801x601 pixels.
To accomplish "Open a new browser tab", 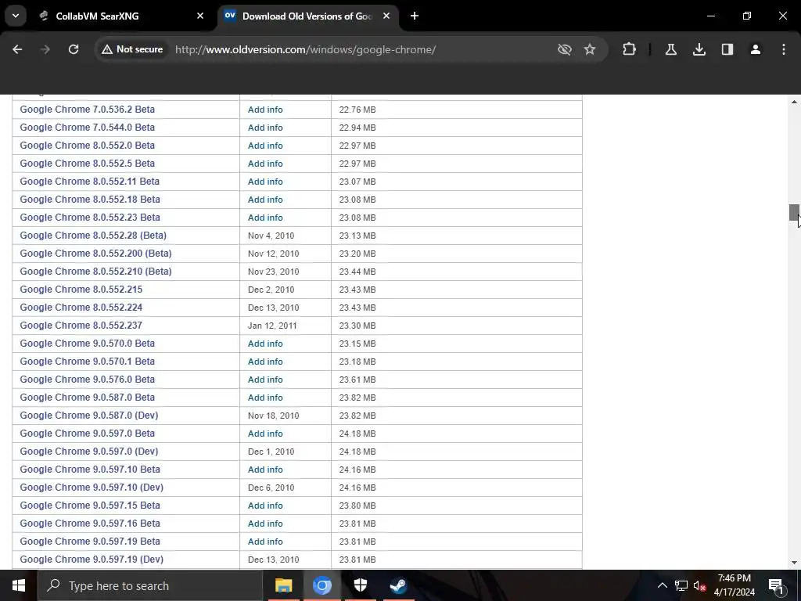I will pos(415,16).
